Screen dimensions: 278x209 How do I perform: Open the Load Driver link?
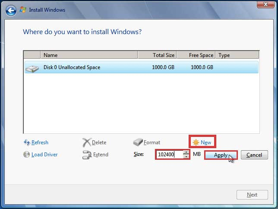(x=44, y=154)
